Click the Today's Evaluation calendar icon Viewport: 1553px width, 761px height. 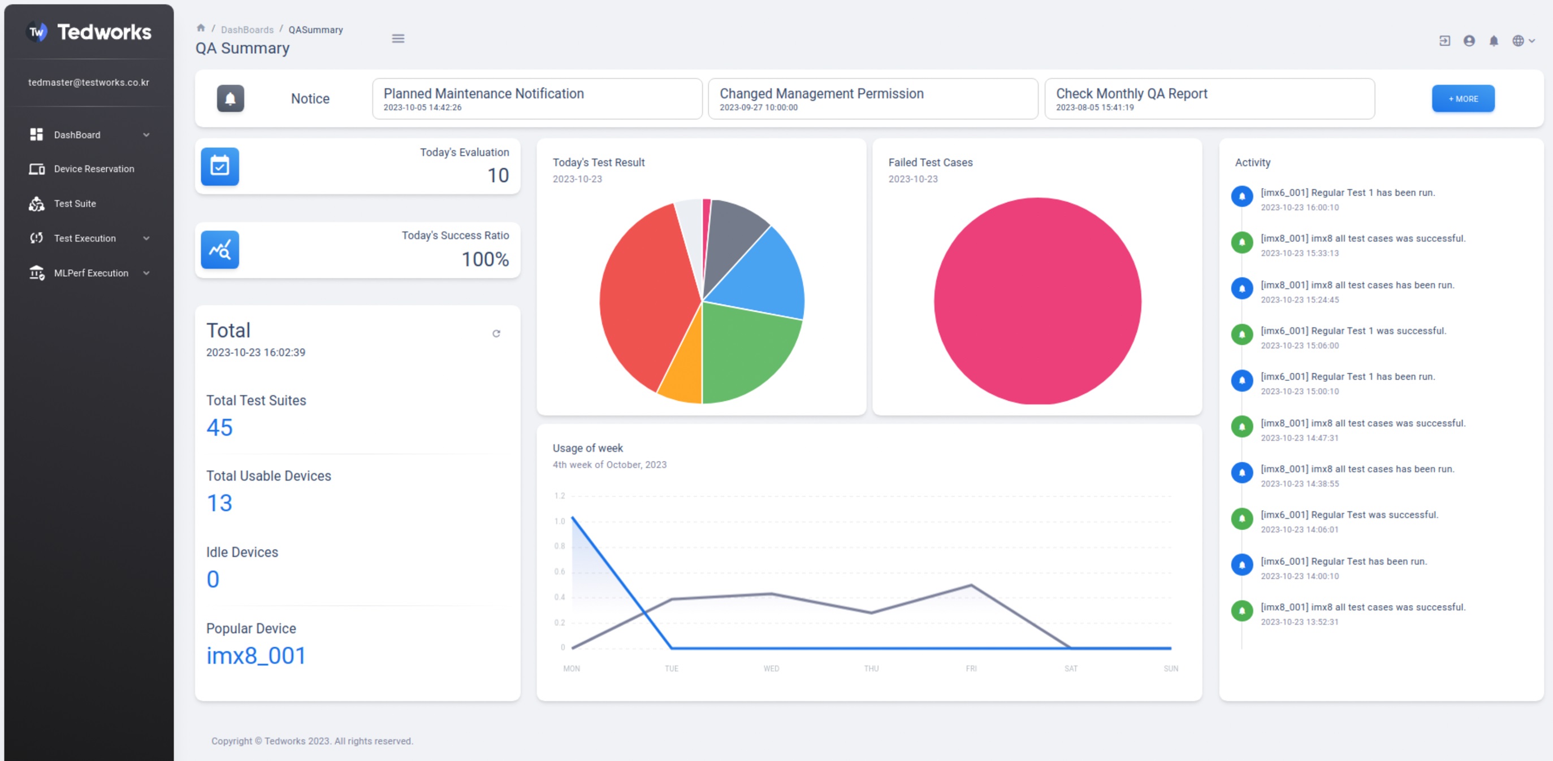(219, 166)
